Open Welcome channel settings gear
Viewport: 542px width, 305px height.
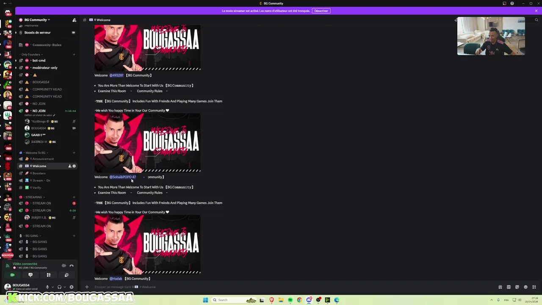click(74, 166)
